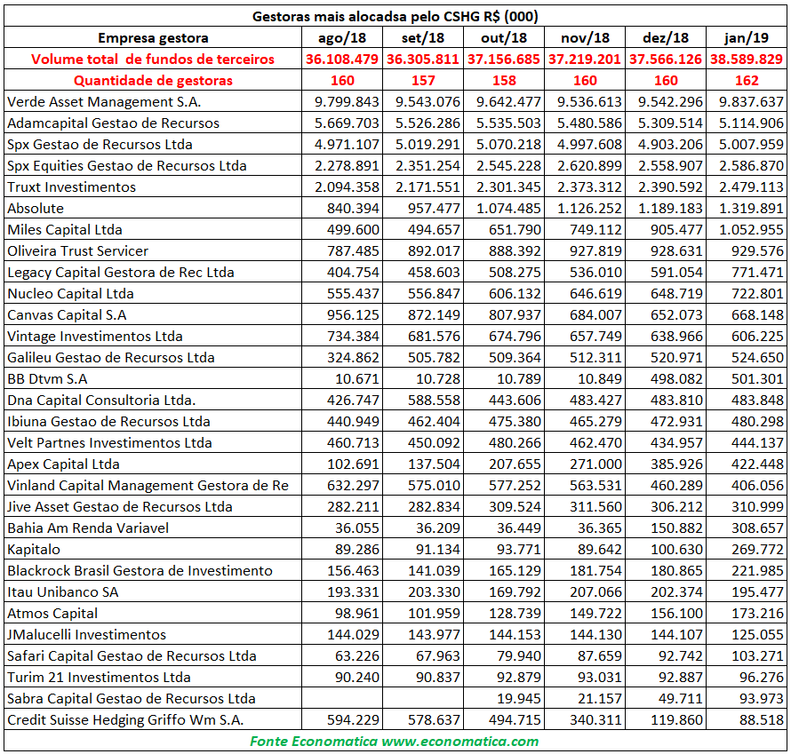Image resolution: width=791 pixels, height=754 pixels.
Task: Select 'Spx Gestao de Recursos Ltda' name
Action: (100, 144)
